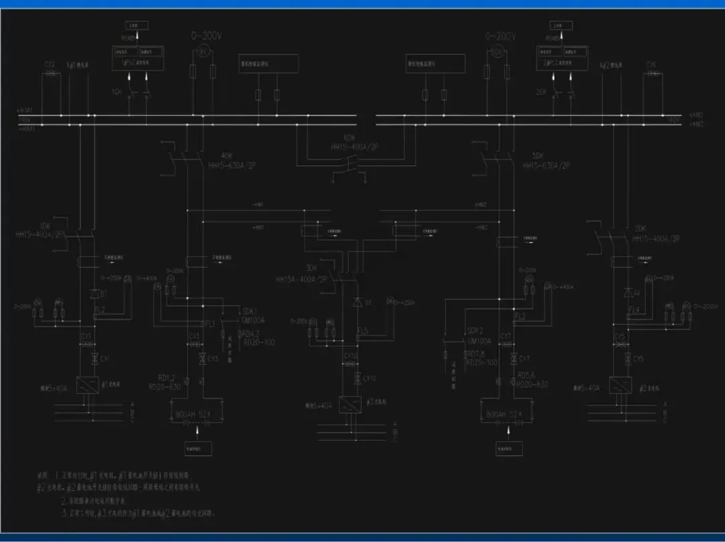Screen dimensions: 725x542
Task: Click the 1QK switch label
Action: [117, 92]
